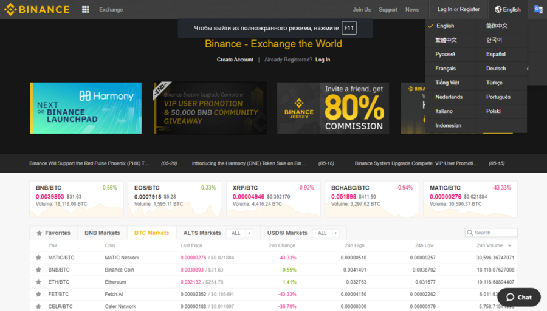Expand the ALTS Markets ALL dropdown
The width and height of the screenshot is (547, 311).
coord(239,233)
